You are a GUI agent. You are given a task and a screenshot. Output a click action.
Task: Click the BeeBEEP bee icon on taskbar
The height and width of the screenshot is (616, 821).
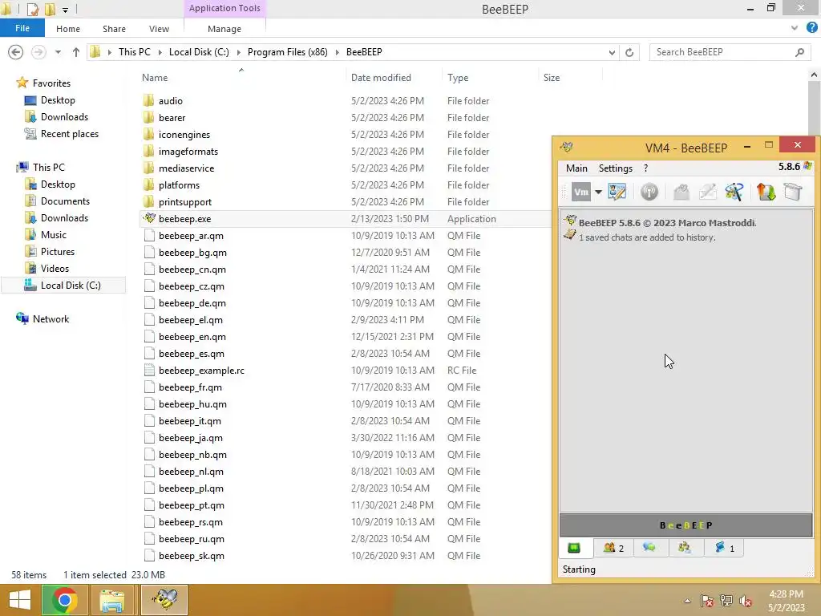coord(164,600)
